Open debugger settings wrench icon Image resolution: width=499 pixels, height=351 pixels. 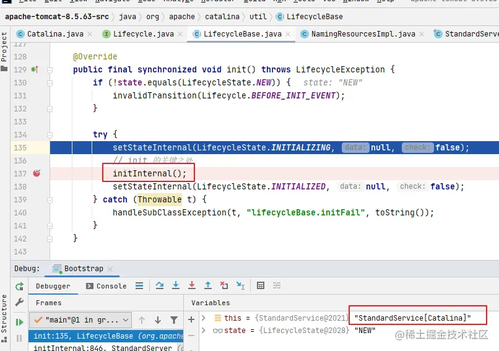point(19,301)
